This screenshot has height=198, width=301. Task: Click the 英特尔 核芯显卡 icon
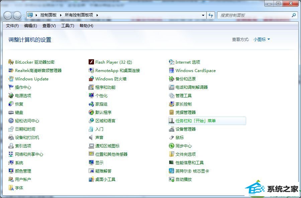172,171
